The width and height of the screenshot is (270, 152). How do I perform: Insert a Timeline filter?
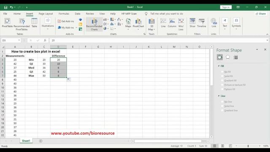(202, 22)
